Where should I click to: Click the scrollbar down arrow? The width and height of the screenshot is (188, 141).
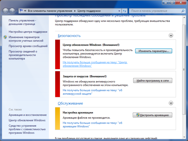click(x=184, y=137)
